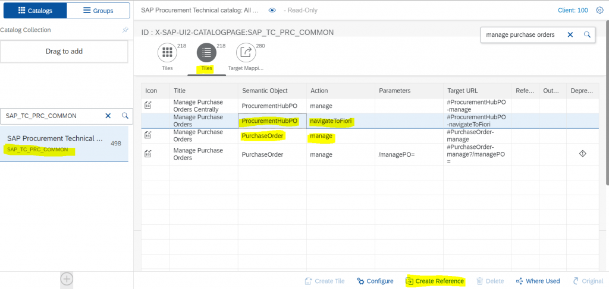Pin the Catalog Collection panel

tap(125, 30)
